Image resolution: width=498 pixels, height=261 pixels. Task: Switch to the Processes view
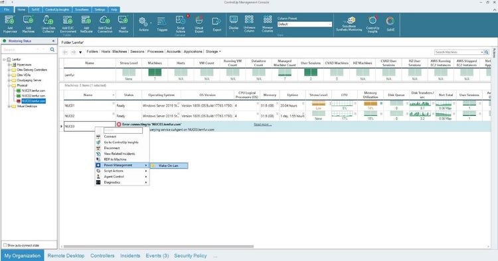pyautogui.click(x=155, y=51)
